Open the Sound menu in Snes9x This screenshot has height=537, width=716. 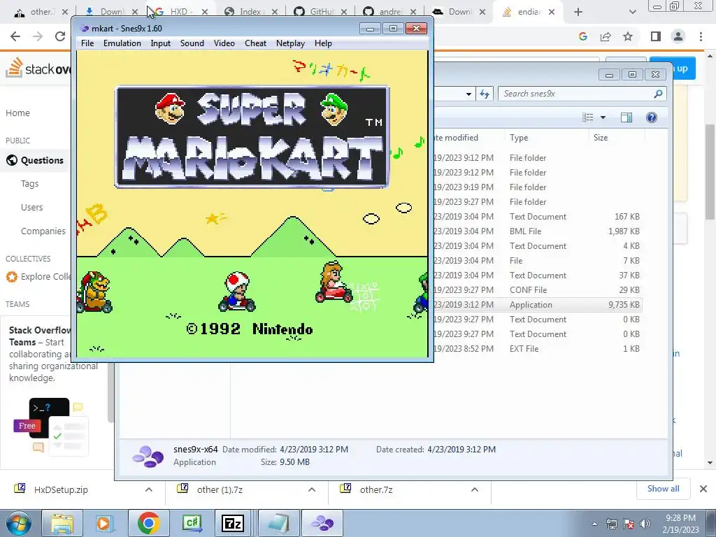[192, 43]
